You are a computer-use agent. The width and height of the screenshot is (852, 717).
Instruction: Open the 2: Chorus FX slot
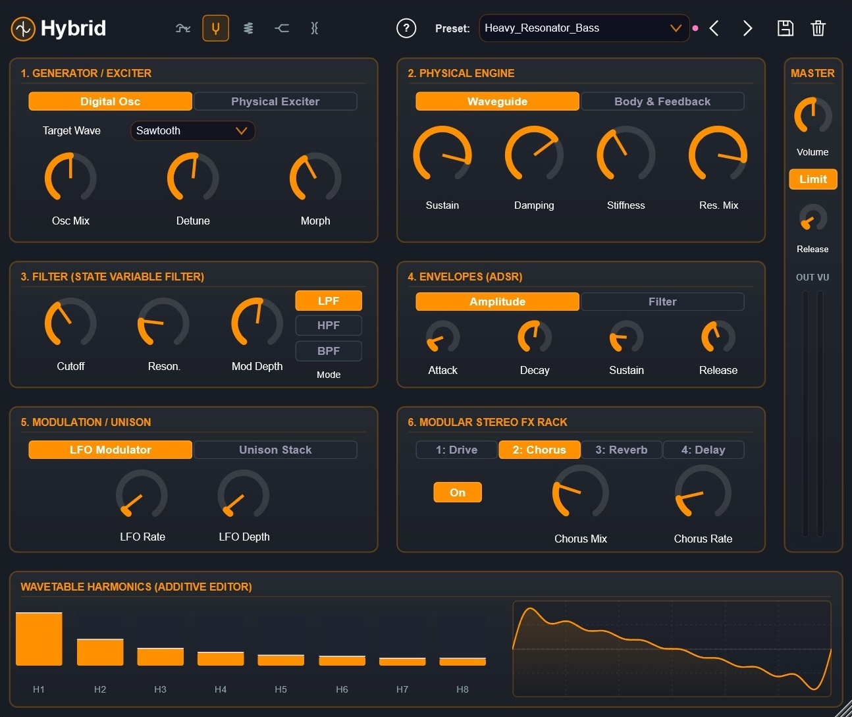click(x=539, y=450)
